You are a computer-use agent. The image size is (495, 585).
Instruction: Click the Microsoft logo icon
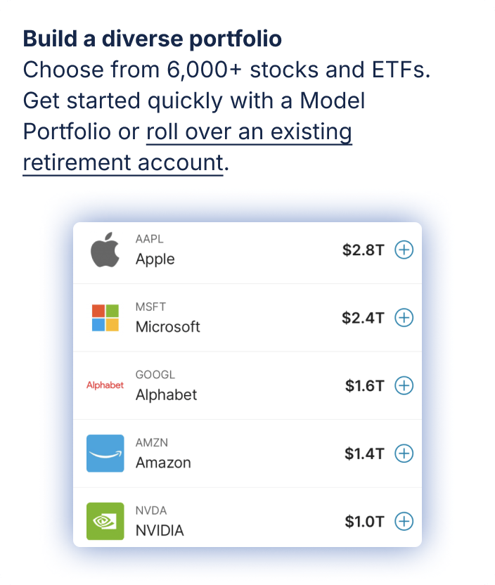[x=105, y=318]
